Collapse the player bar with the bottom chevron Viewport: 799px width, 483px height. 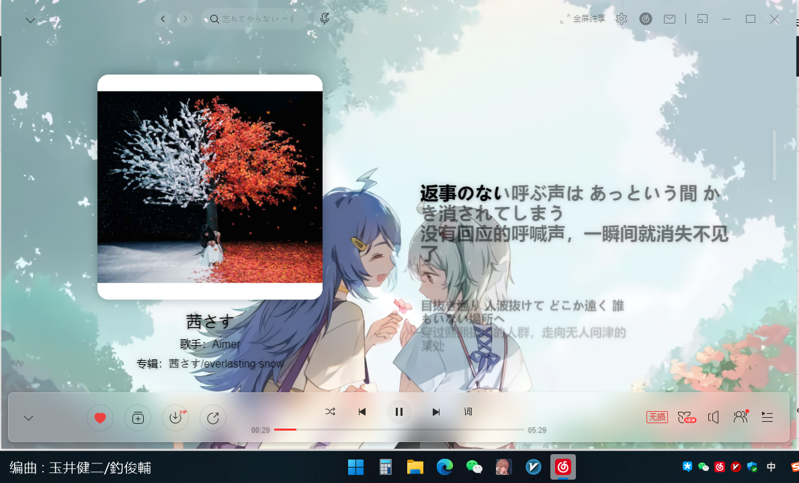[x=28, y=417]
